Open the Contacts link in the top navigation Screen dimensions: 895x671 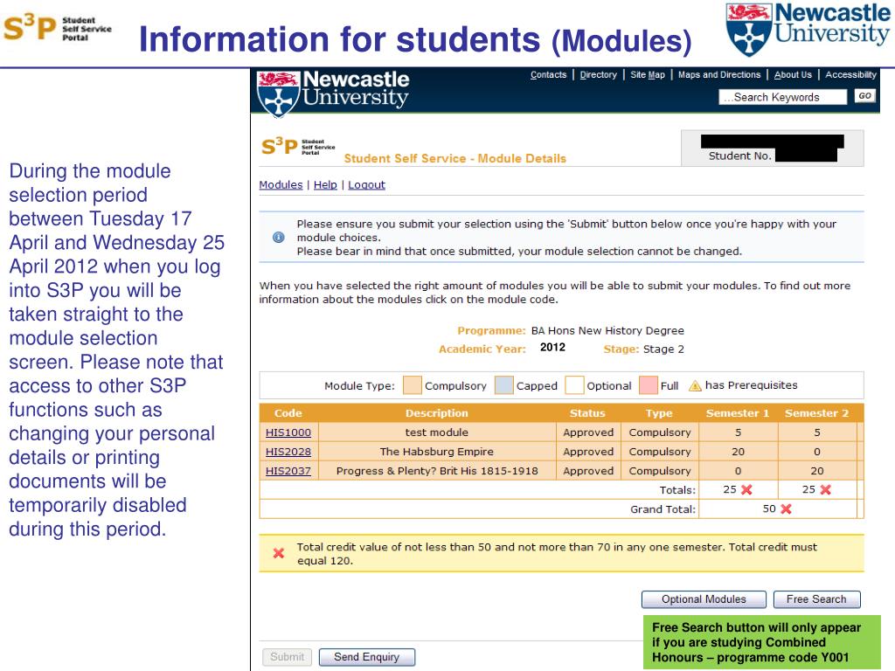[548, 75]
